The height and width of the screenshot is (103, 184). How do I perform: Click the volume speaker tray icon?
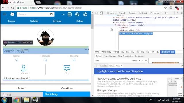(x=168, y=100)
